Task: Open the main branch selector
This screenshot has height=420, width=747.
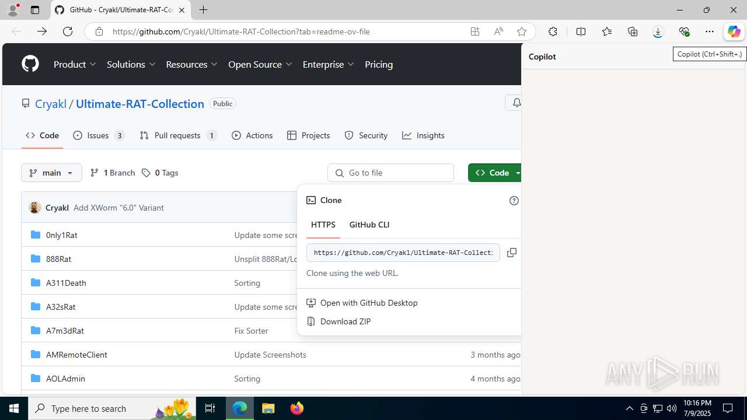Action: point(51,173)
